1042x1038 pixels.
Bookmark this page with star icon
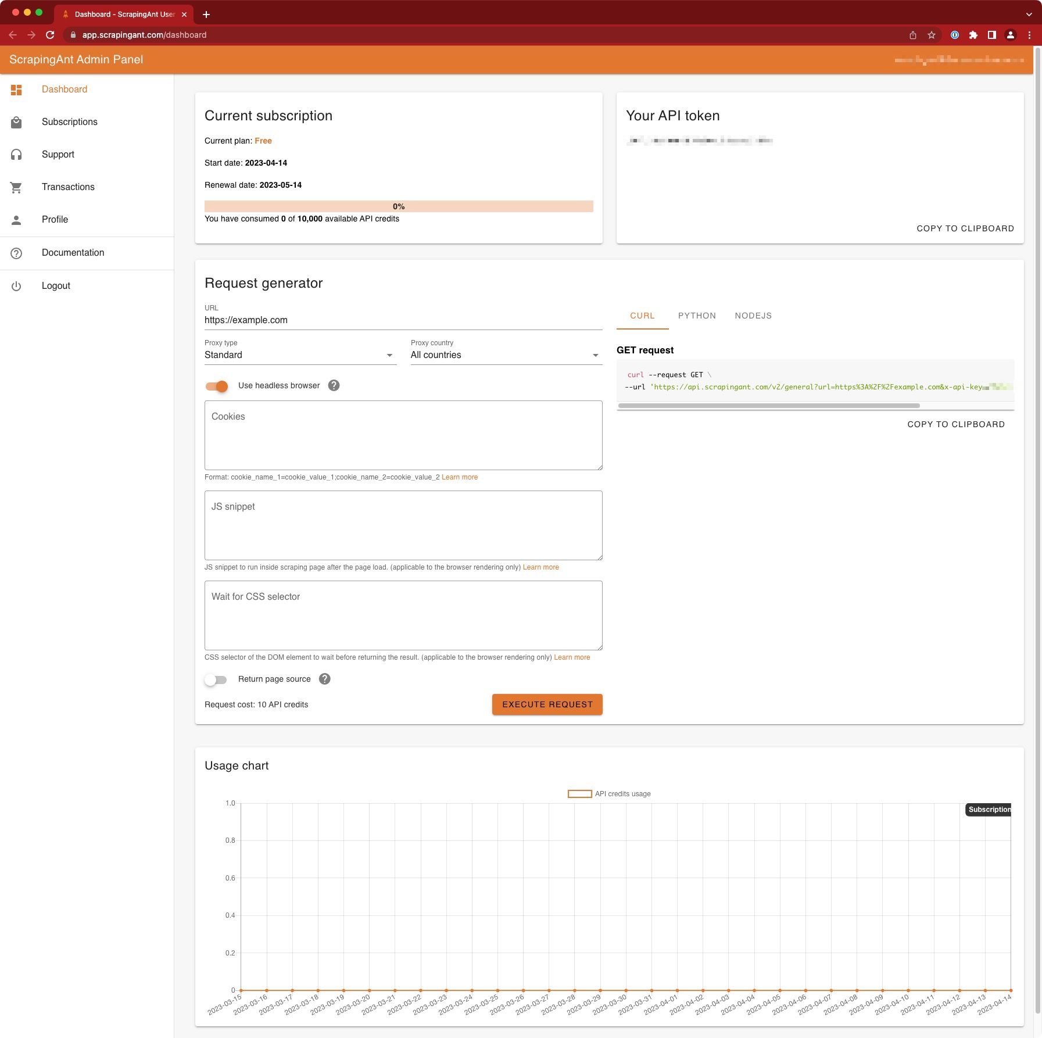coord(932,35)
